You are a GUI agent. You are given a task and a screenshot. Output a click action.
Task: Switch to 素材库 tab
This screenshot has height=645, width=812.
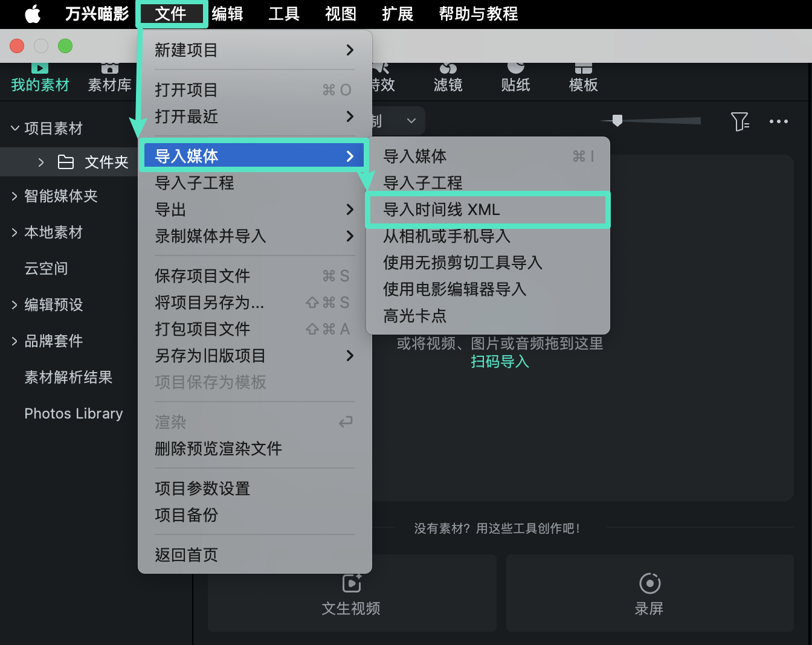(x=109, y=77)
